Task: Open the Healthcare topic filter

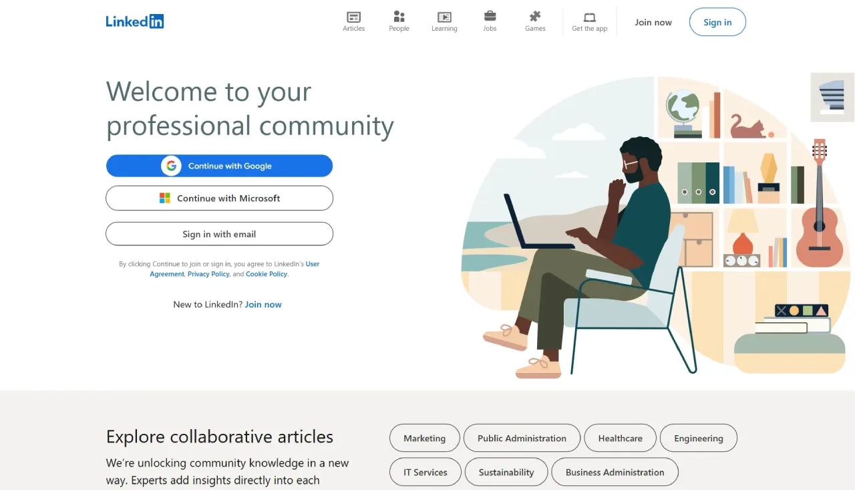Action: point(620,438)
